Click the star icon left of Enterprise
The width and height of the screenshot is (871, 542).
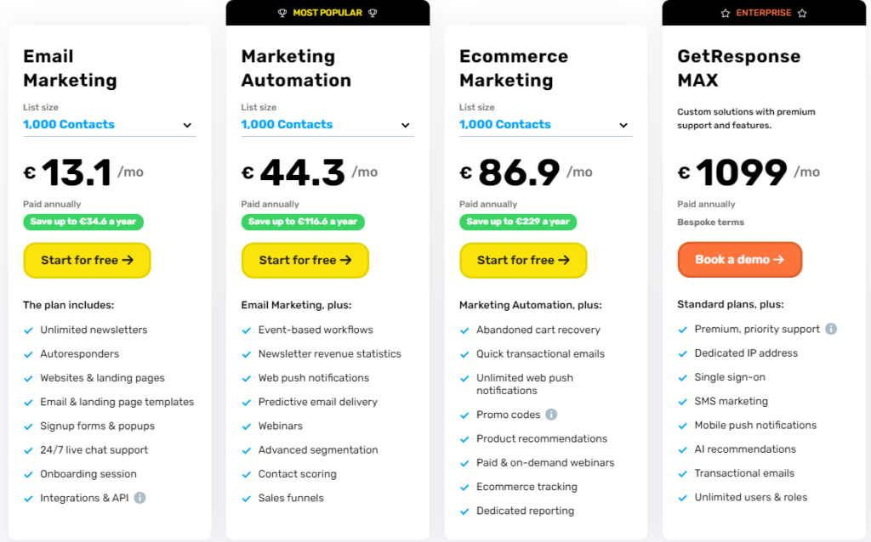pyautogui.click(x=726, y=13)
